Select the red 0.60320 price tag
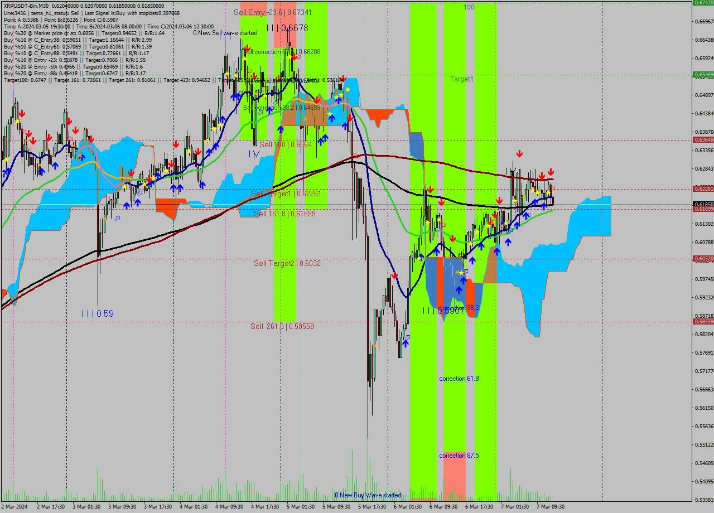714x513 pixels. (703, 259)
